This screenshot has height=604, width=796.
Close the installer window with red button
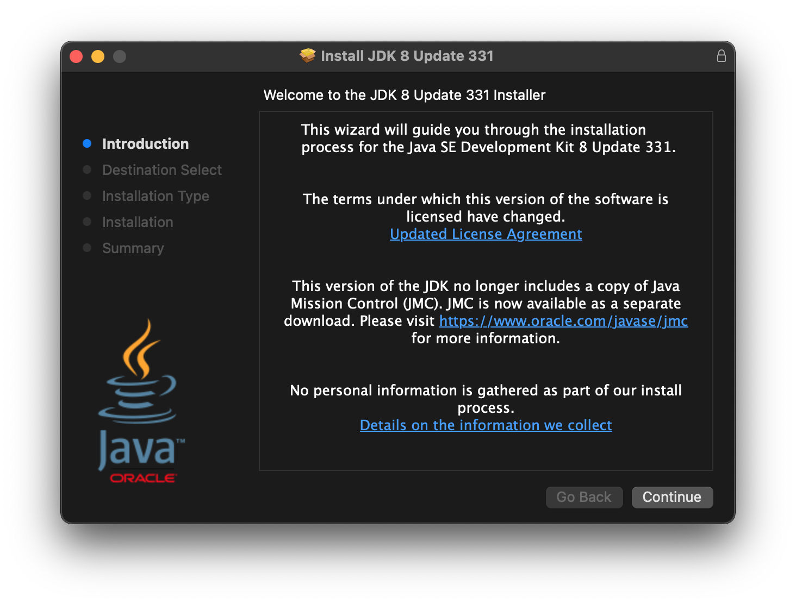click(x=76, y=56)
